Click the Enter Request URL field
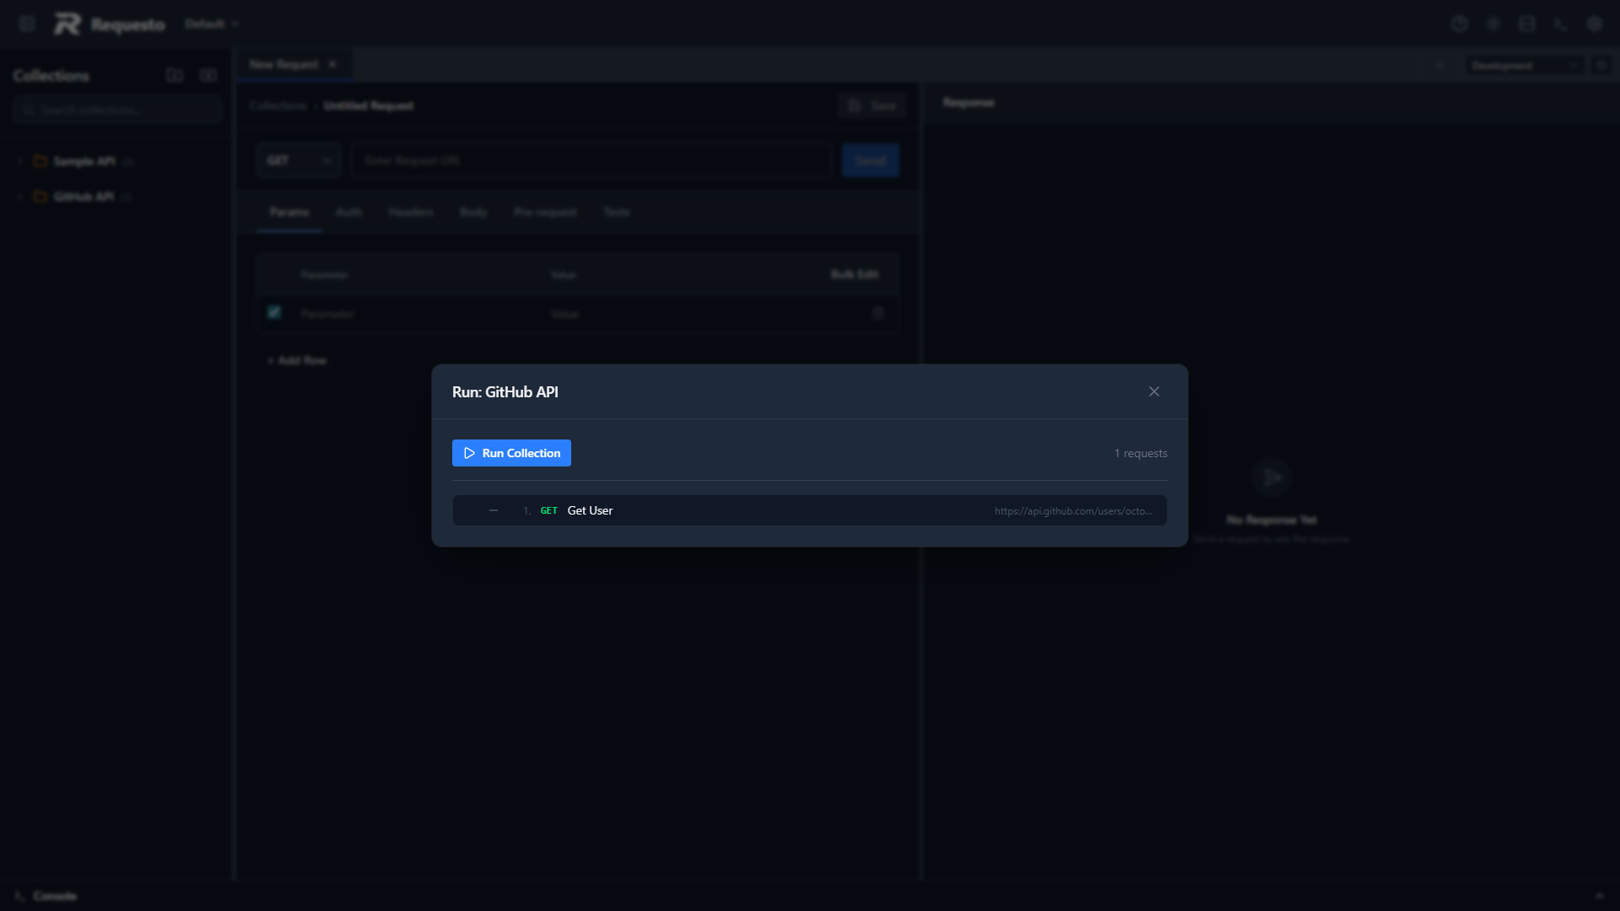 (591, 160)
